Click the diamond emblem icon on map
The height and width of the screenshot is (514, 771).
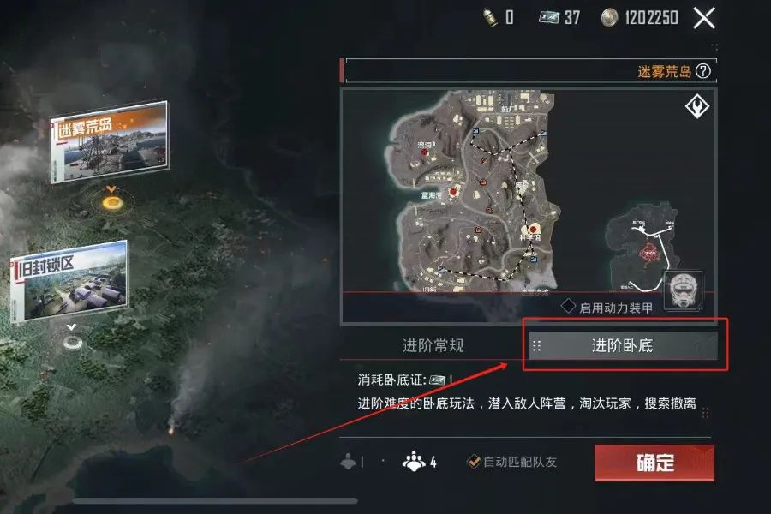[696, 105]
